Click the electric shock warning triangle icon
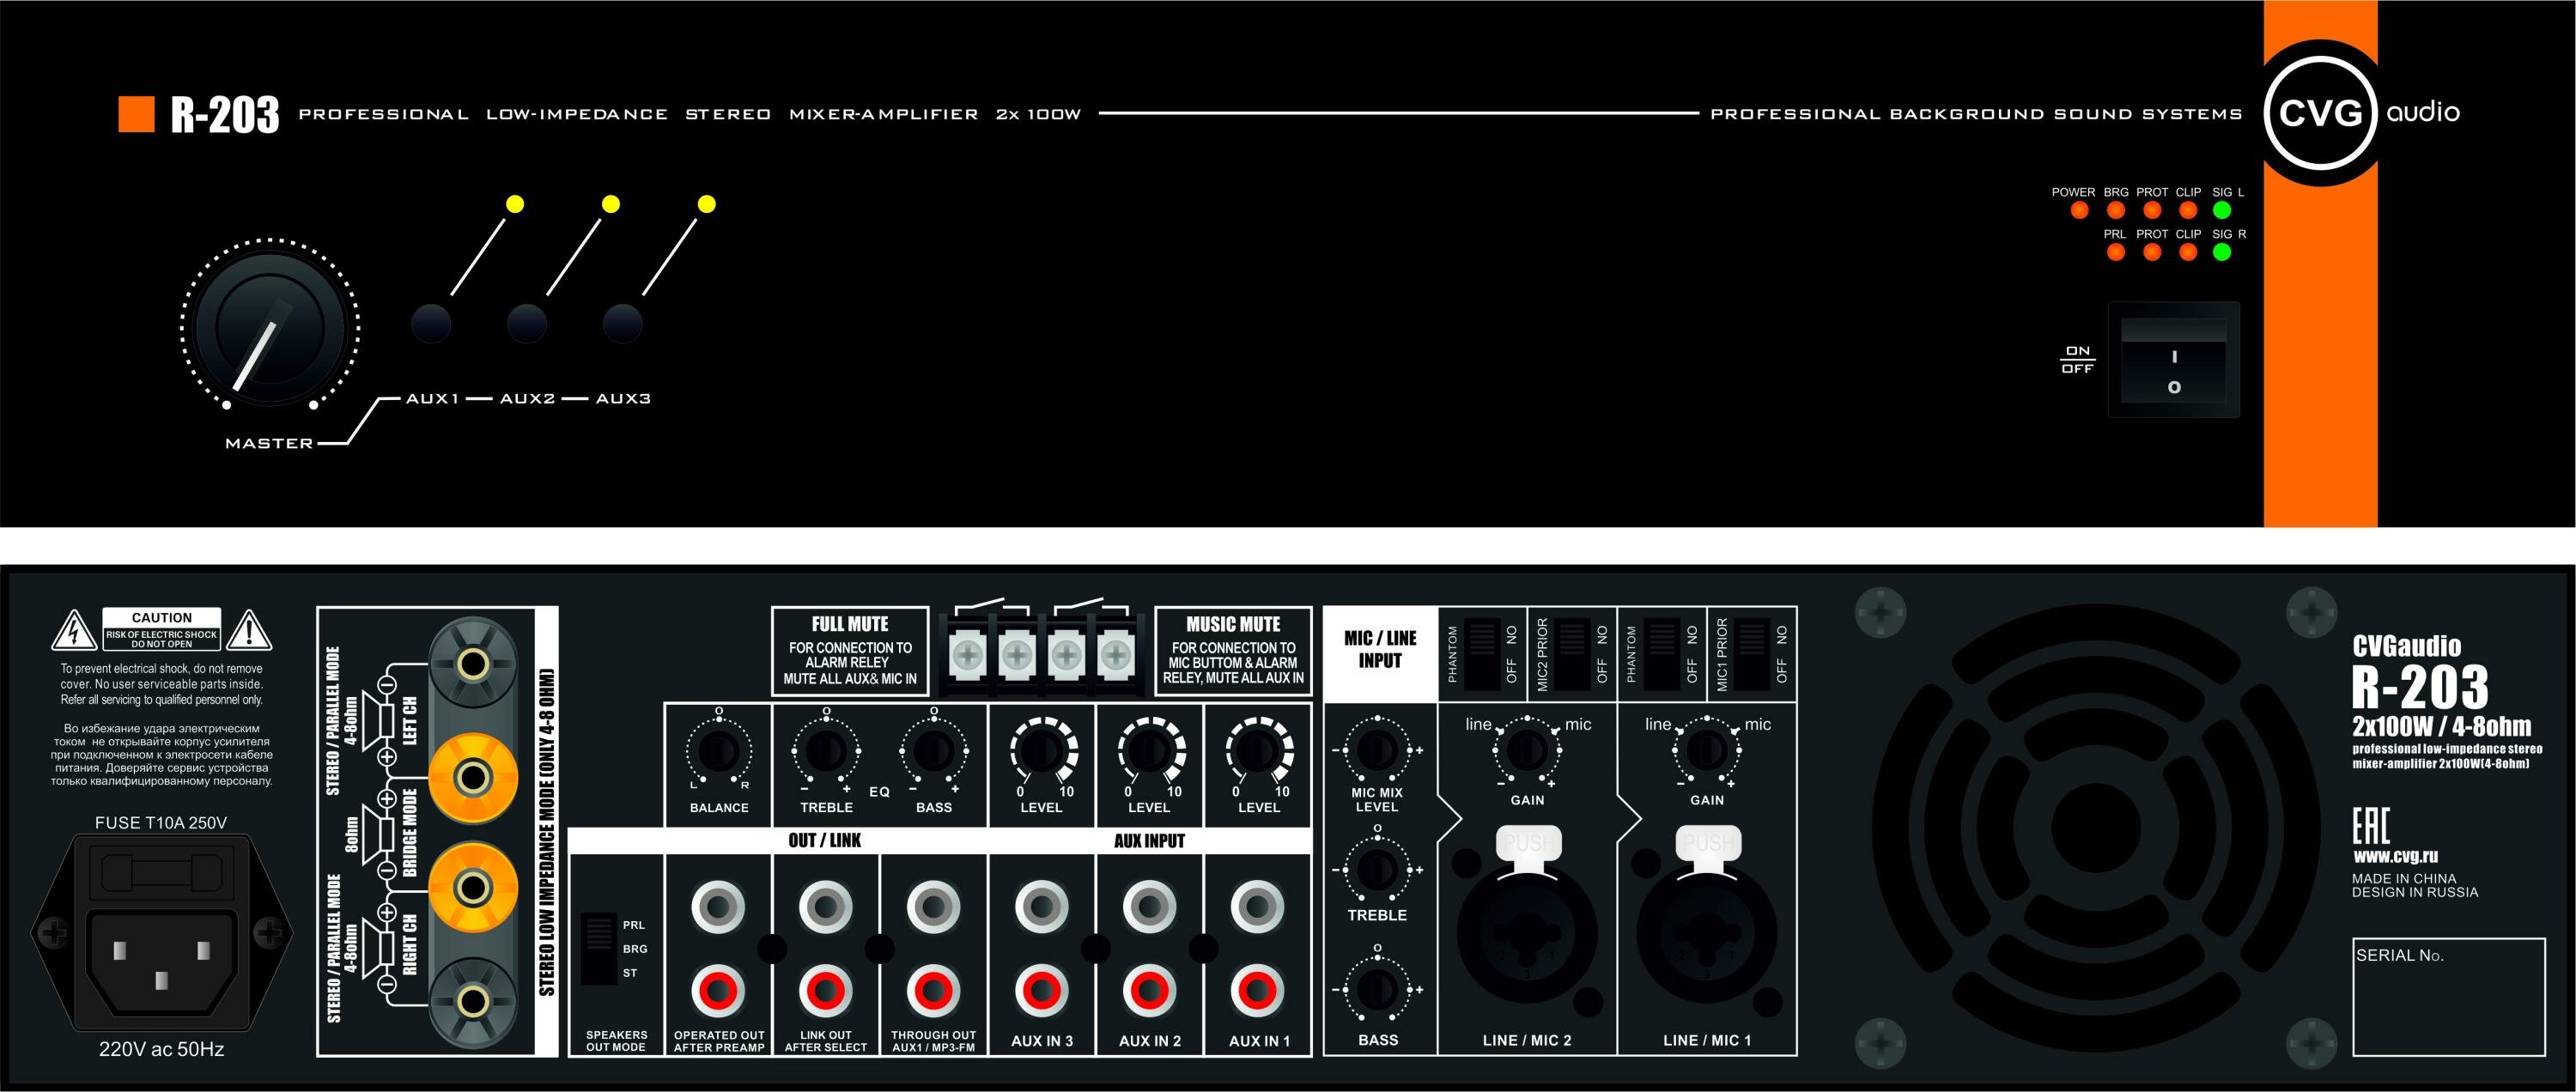This screenshot has height=1092, width=2576. click(73, 631)
